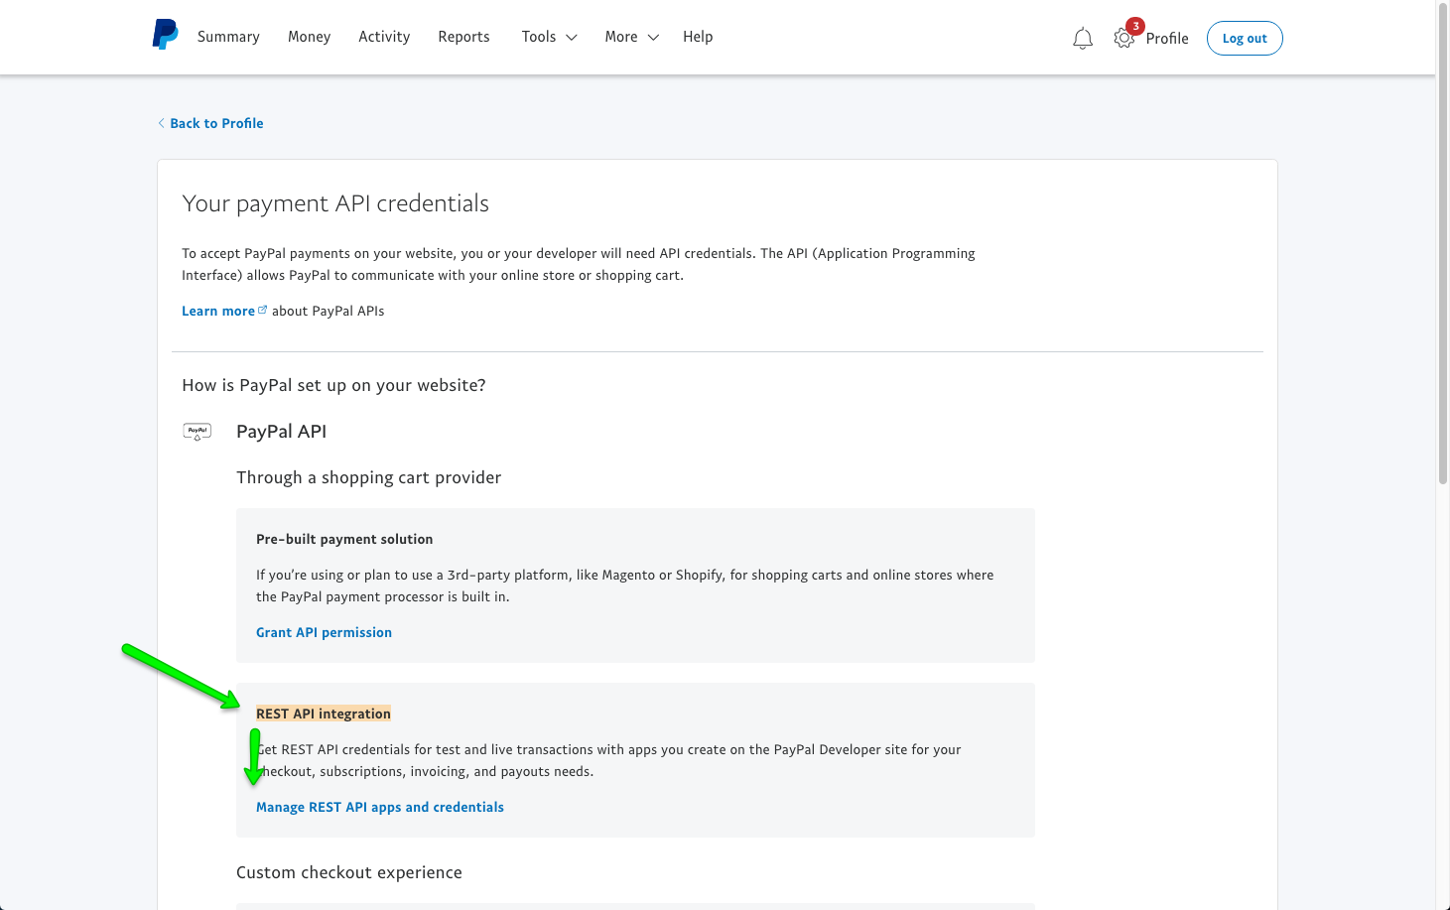
Task: Click the Log out button
Action: 1245,38
